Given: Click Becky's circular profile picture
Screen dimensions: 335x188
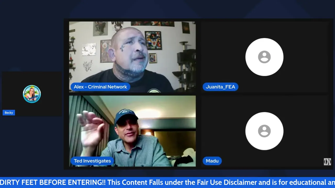Looking at the screenshot, I should [32, 94].
